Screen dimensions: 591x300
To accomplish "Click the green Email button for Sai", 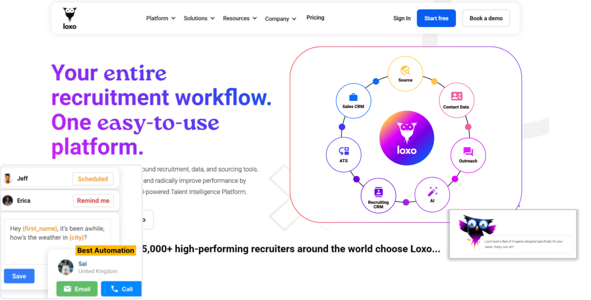I will (x=77, y=288).
